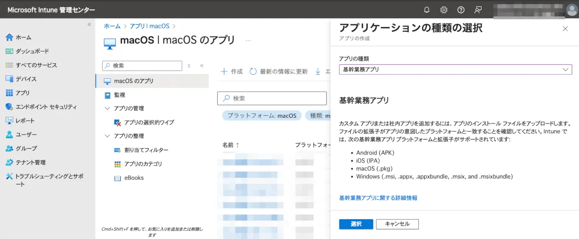
Task: Open the feedback icon in header
Action: (478, 10)
